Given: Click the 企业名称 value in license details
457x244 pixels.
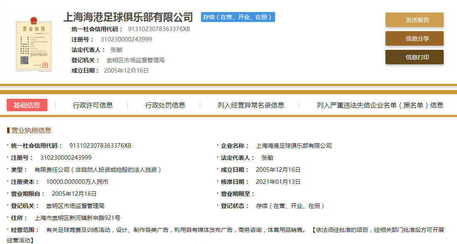Looking at the screenshot, I should point(294,146).
